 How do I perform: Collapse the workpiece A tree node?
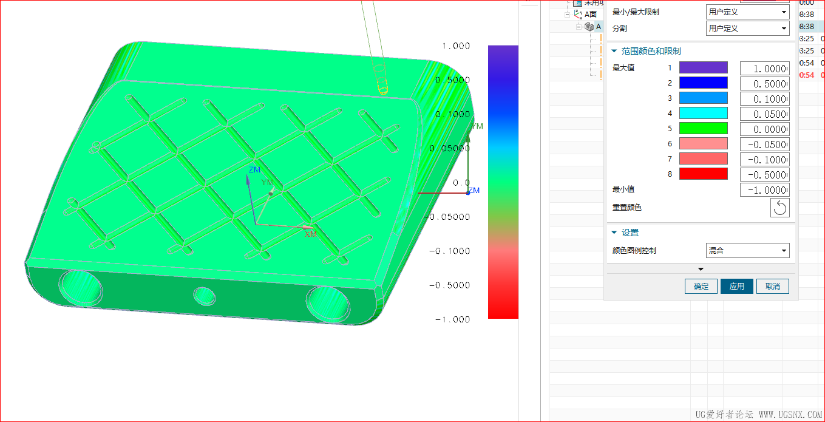pos(579,27)
